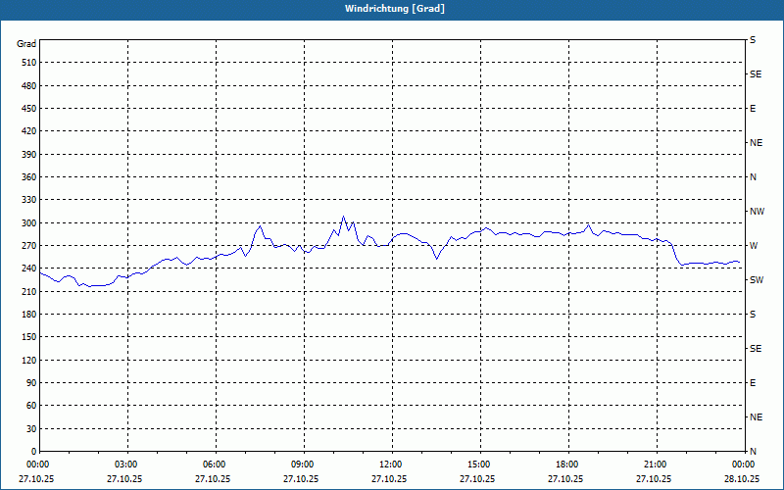Viewport: 784px width, 490px height.
Task: Click the Grad y-axis unit label
Action: [x=26, y=44]
